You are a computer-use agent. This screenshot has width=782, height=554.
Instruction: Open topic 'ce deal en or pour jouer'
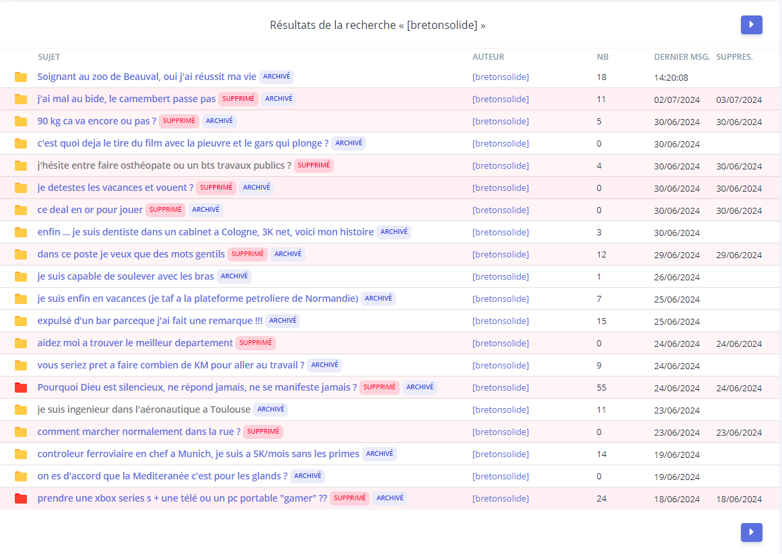click(x=90, y=210)
